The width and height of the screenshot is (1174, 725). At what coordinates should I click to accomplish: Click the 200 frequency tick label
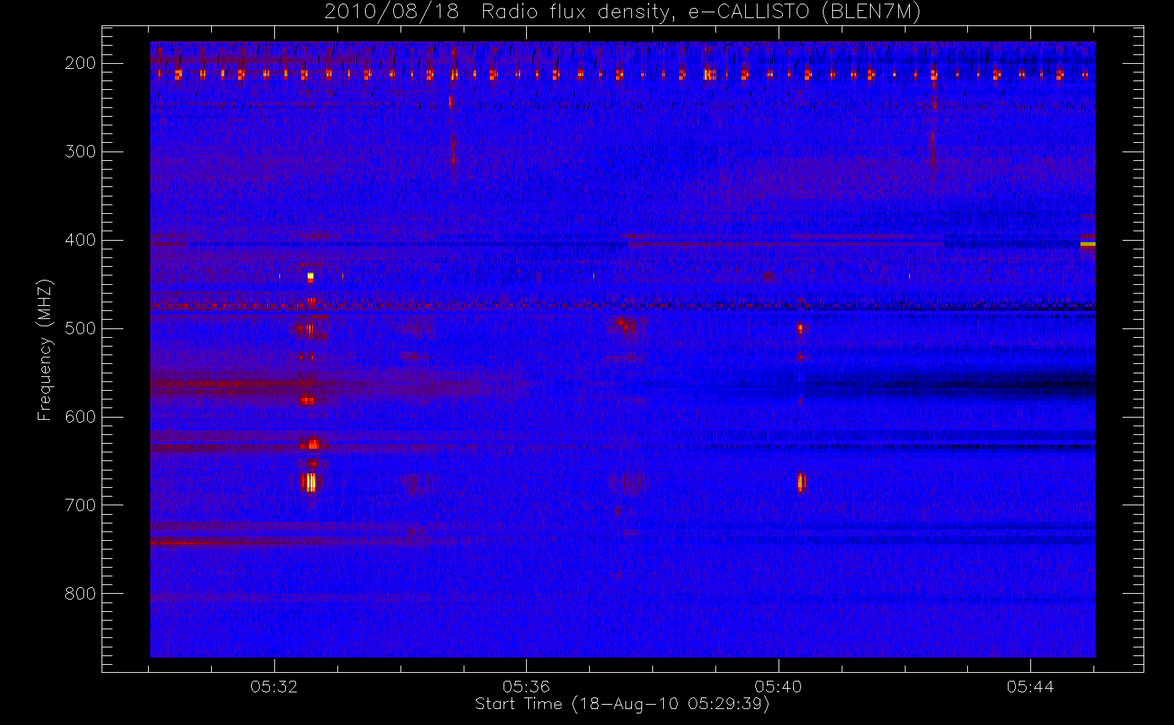click(81, 63)
